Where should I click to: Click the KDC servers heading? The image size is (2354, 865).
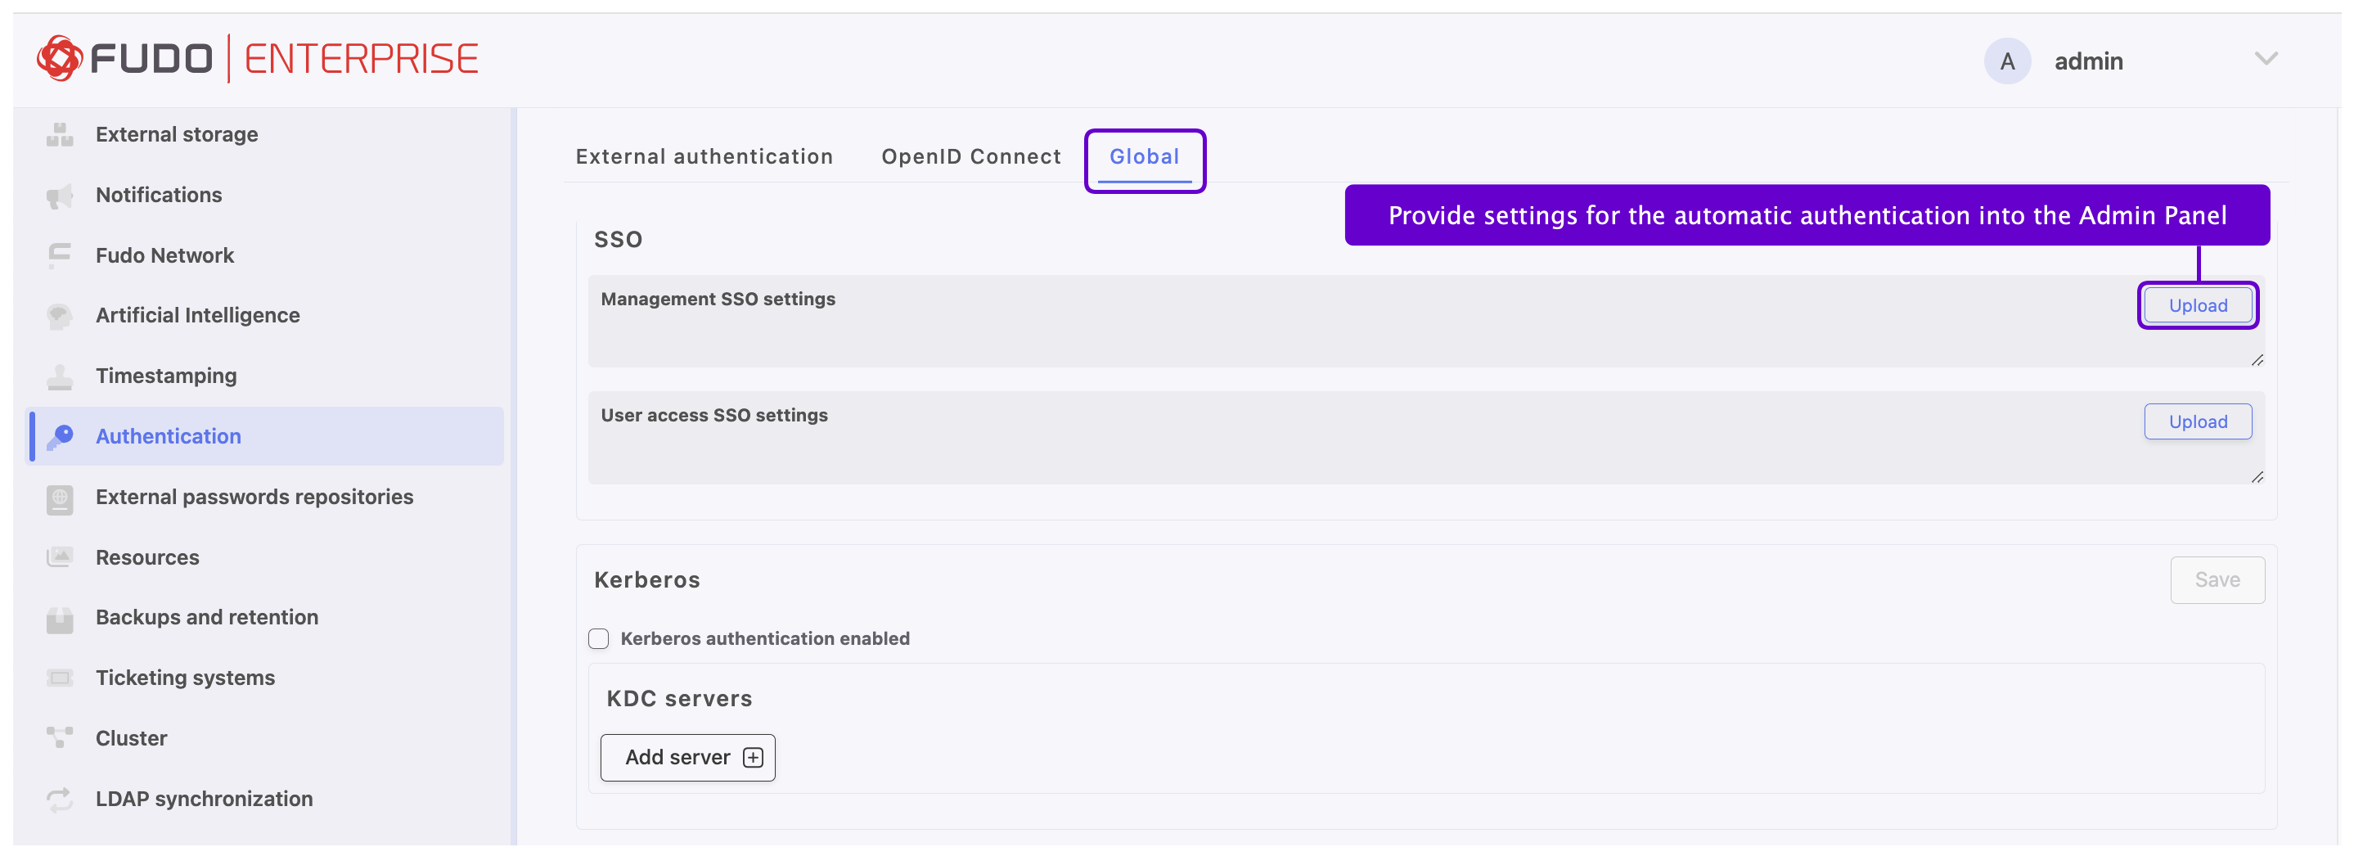click(x=679, y=700)
